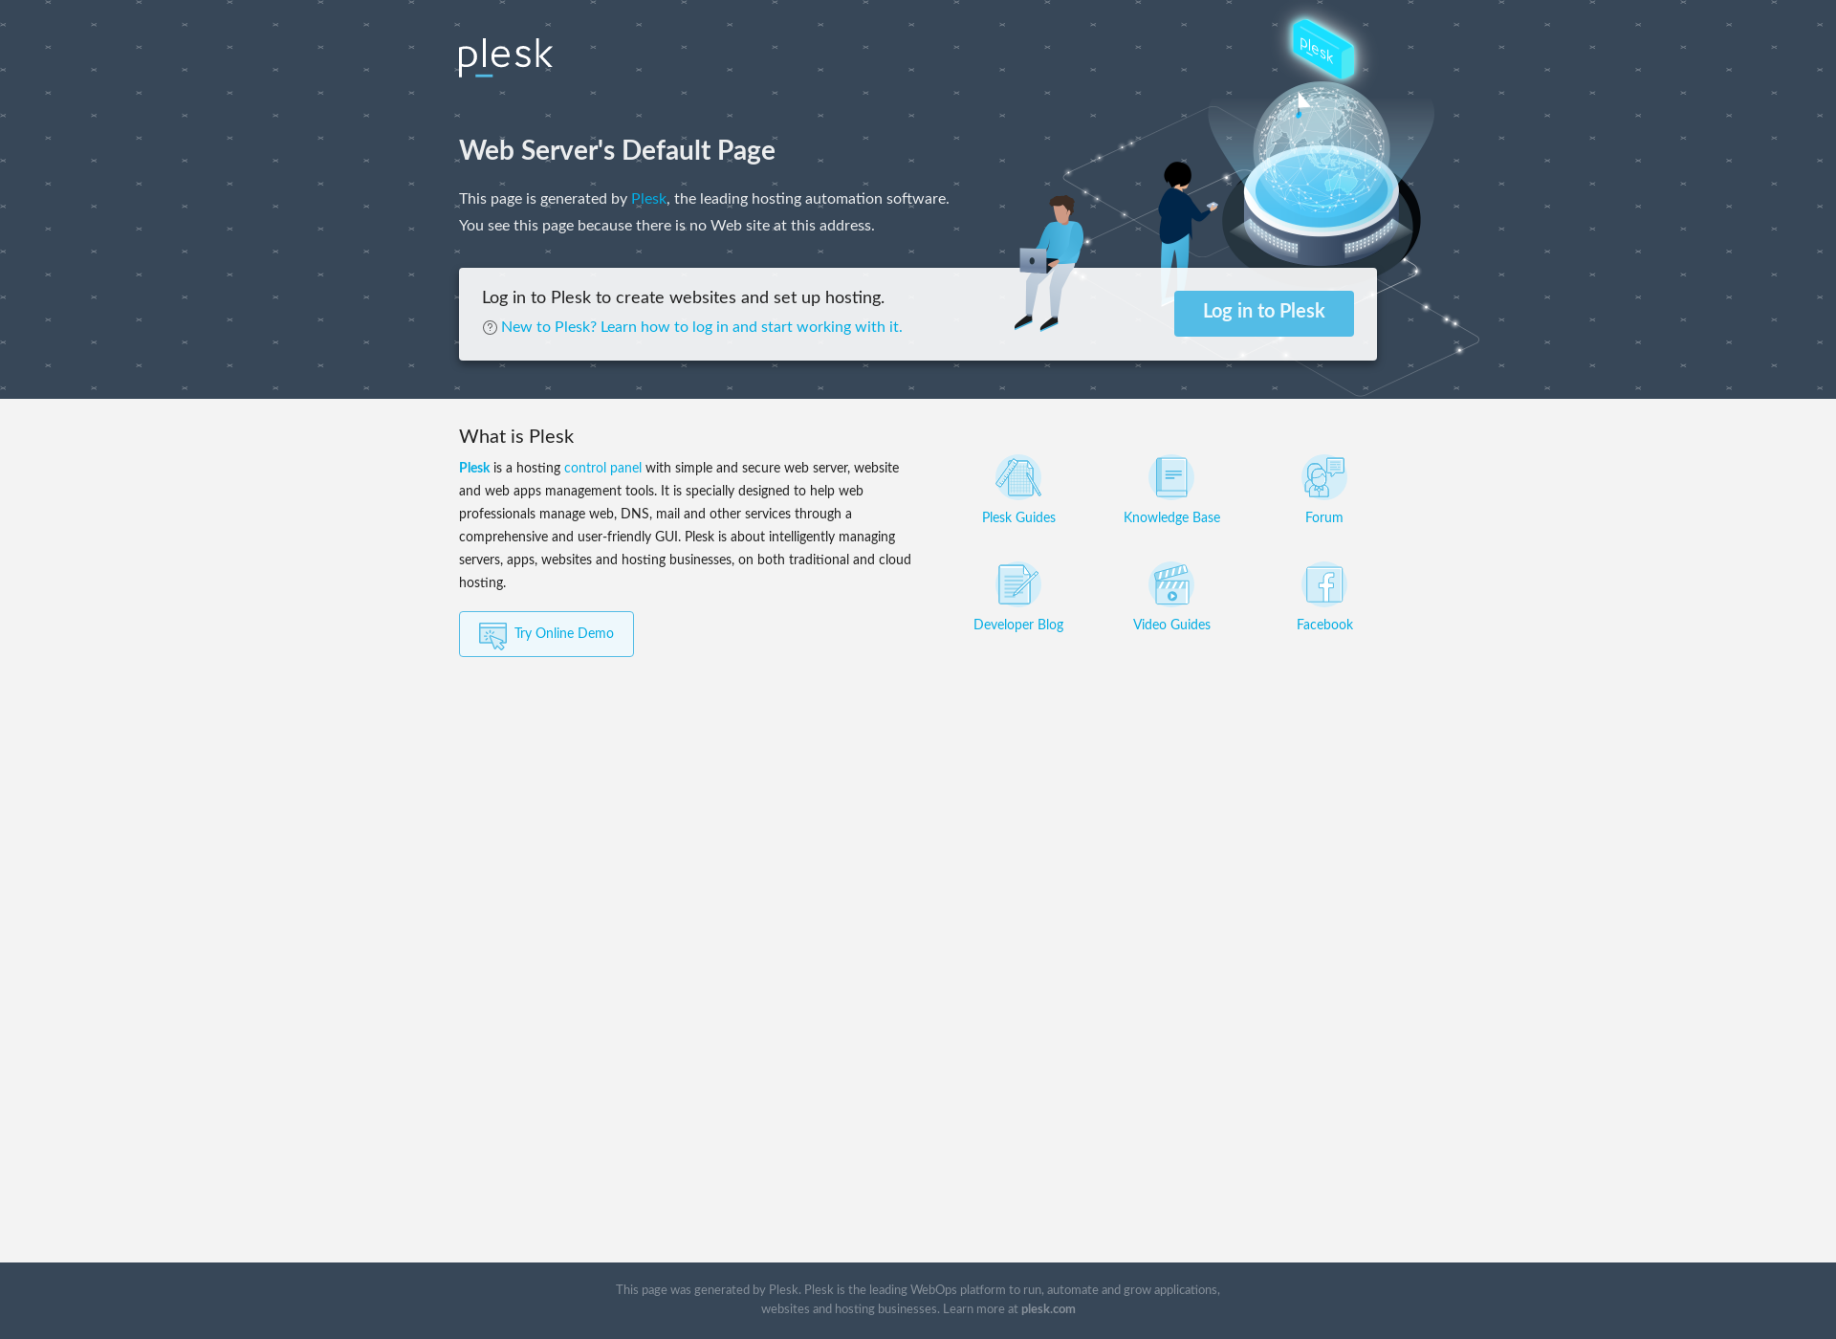
Task: Expand the What is Plesk section
Action: click(x=516, y=436)
